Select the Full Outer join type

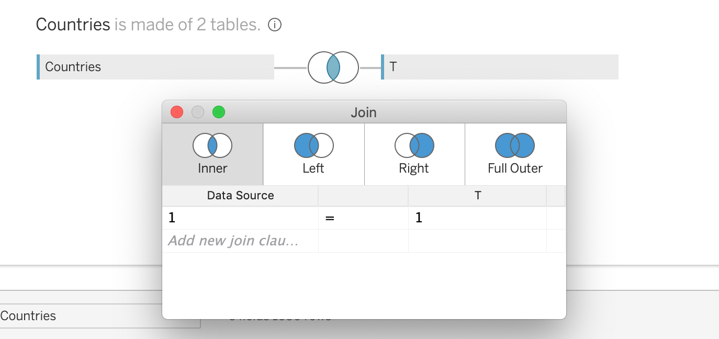515,154
